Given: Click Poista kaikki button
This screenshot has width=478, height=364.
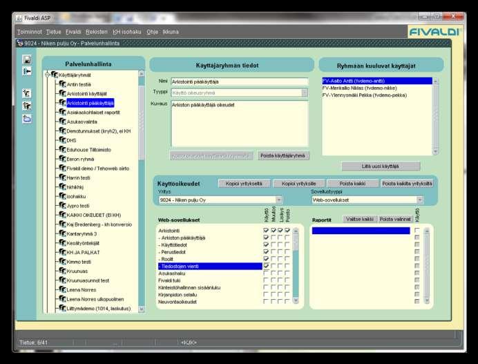Looking at the screenshot, I should [x=352, y=184].
